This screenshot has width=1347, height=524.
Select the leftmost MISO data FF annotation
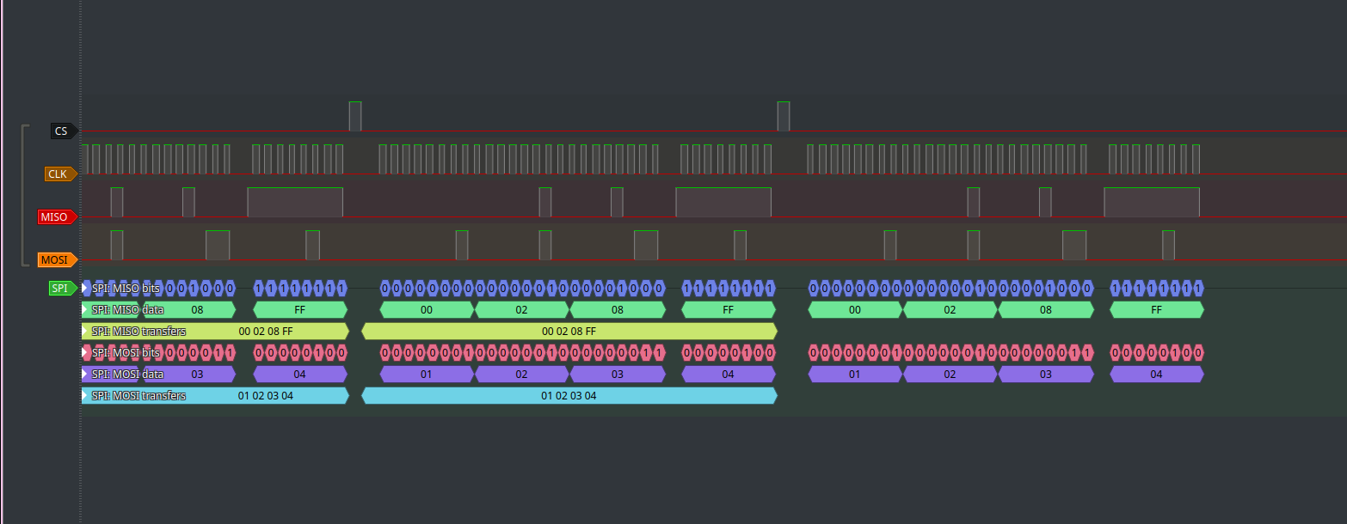[x=299, y=309]
